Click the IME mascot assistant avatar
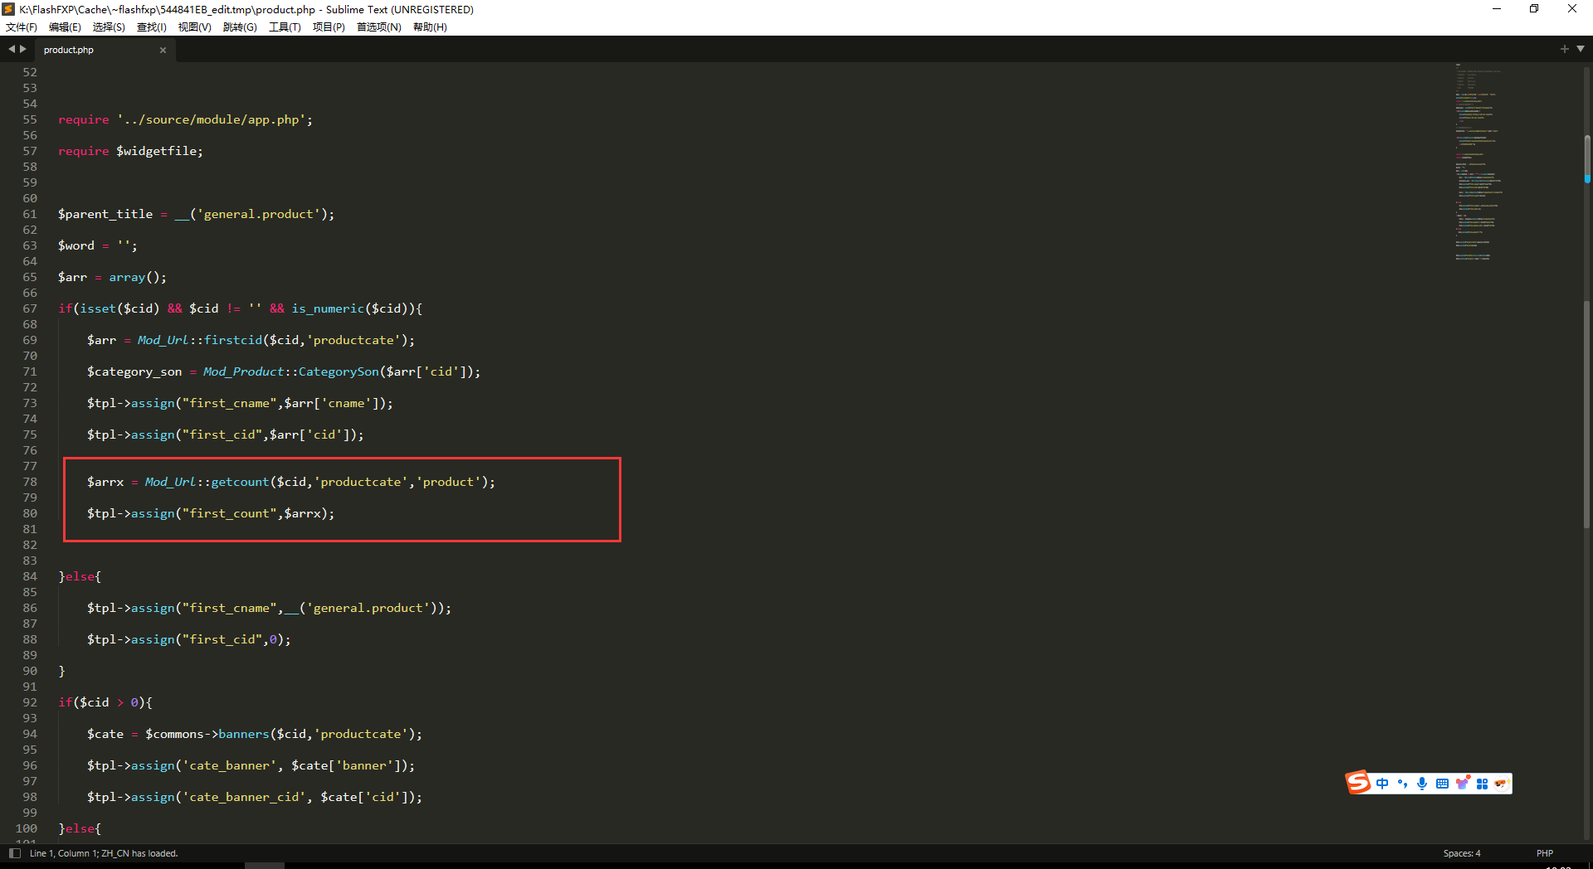This screenshot has width=1593, height=869. [1501, 784]
